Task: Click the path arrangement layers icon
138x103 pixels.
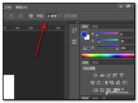Action: (21, 16)
